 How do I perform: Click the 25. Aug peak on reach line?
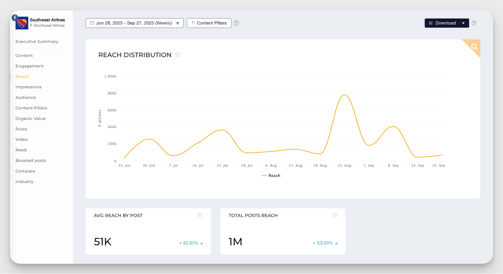(344, 95)
